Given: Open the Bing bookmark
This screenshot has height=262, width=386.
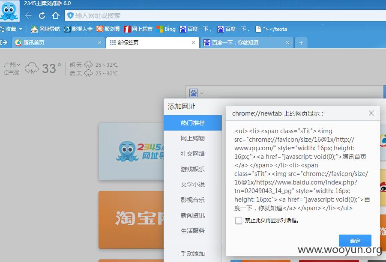Looking at the screenshot, I should (166, 29).
